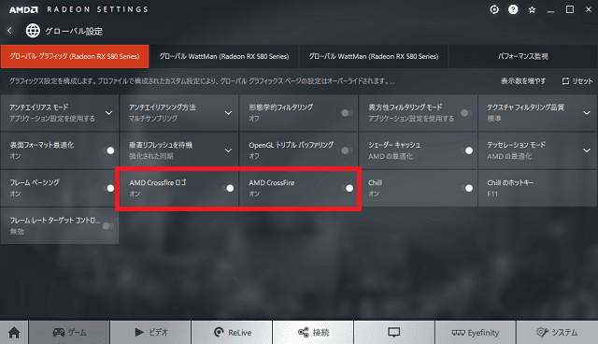This screenshot has width=598, height=344.
Task: Open テクスチャ フィルタリング品質 dropdown
Action: click(587, 113)
